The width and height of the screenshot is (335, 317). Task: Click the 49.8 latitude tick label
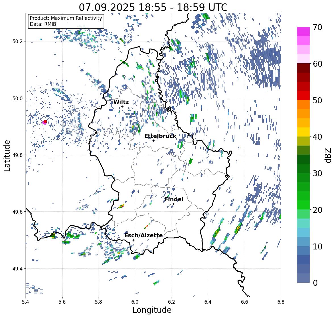click(18, 155)
